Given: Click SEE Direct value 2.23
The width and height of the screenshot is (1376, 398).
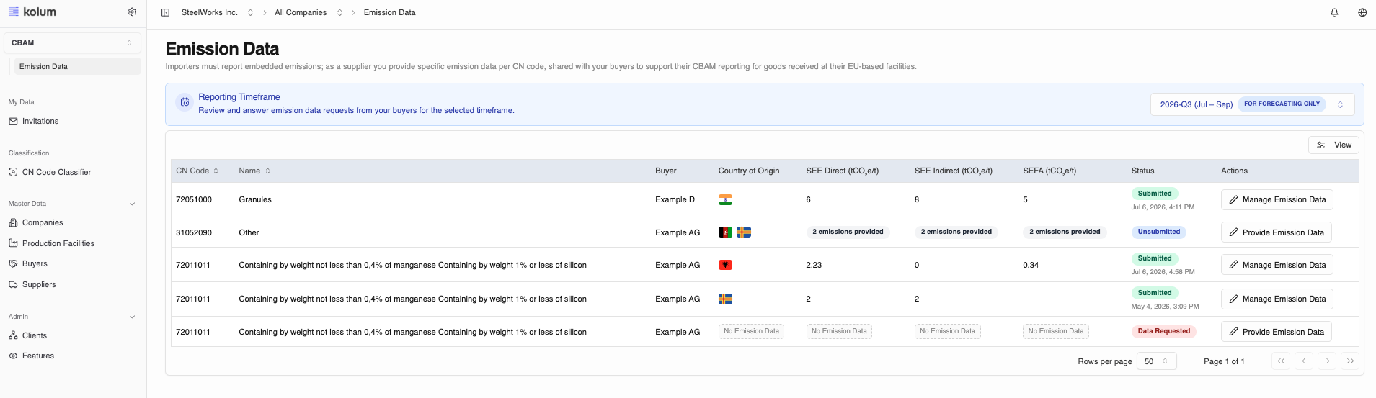Looking at the screenshot, I should [x=814, y=265].
